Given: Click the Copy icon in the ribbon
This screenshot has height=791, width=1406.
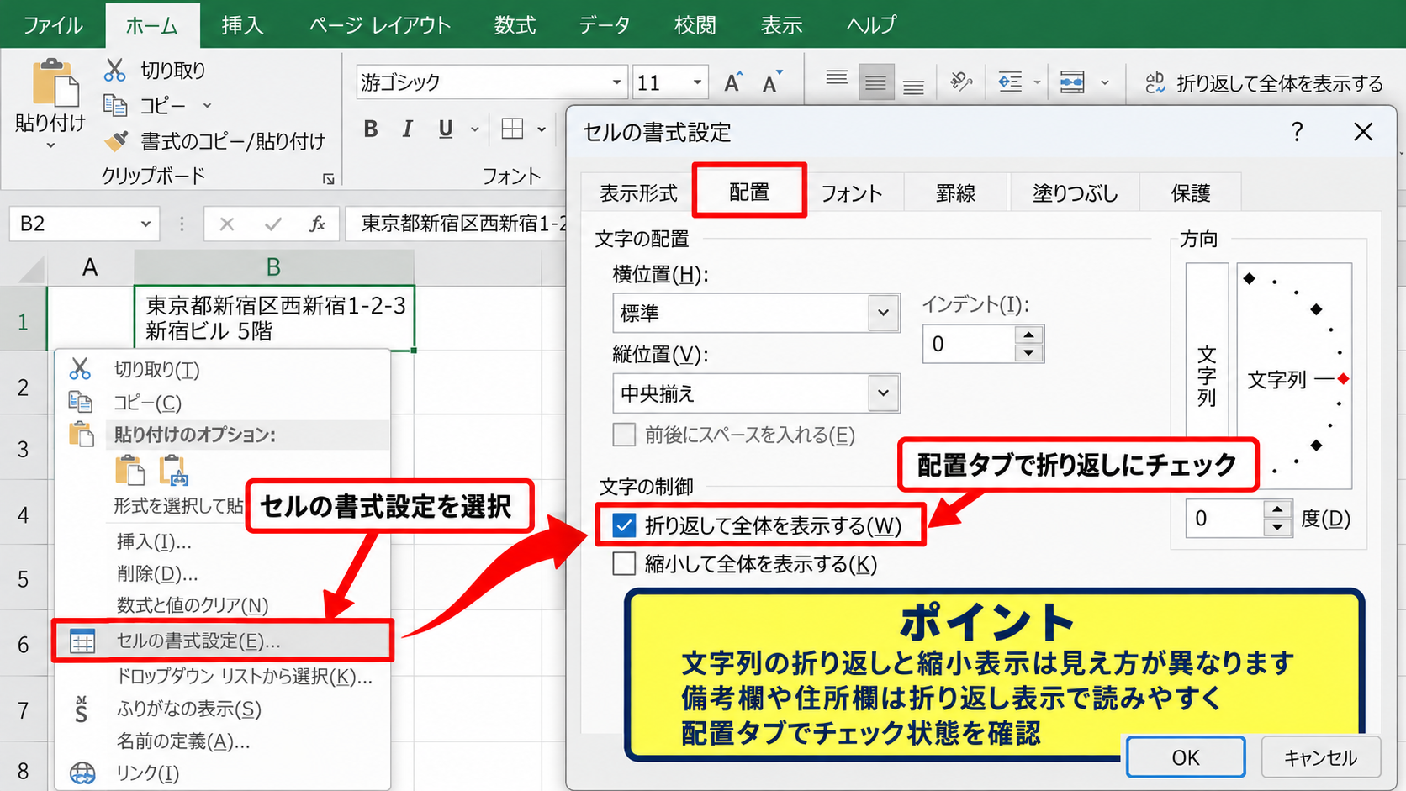Looking at the screenshot, I should point(115,105).
